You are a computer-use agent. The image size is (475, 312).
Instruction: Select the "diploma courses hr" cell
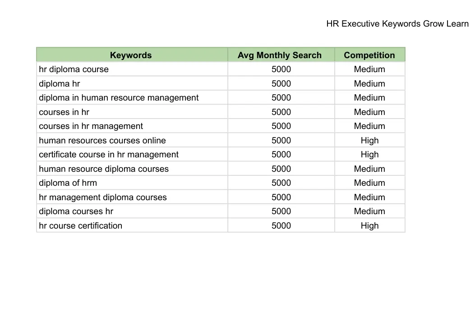point(76,211)
